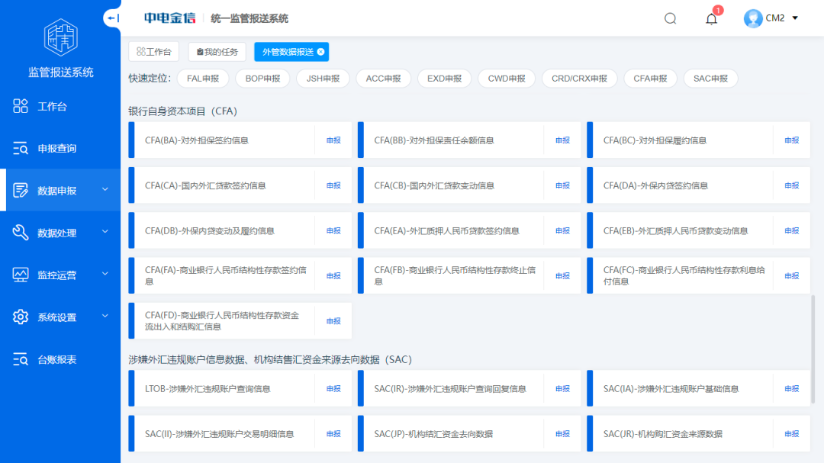Click 申报 for SAC(JR) 机构购汇资金来源数据
824x463 pixels.
tap(792, 434)
